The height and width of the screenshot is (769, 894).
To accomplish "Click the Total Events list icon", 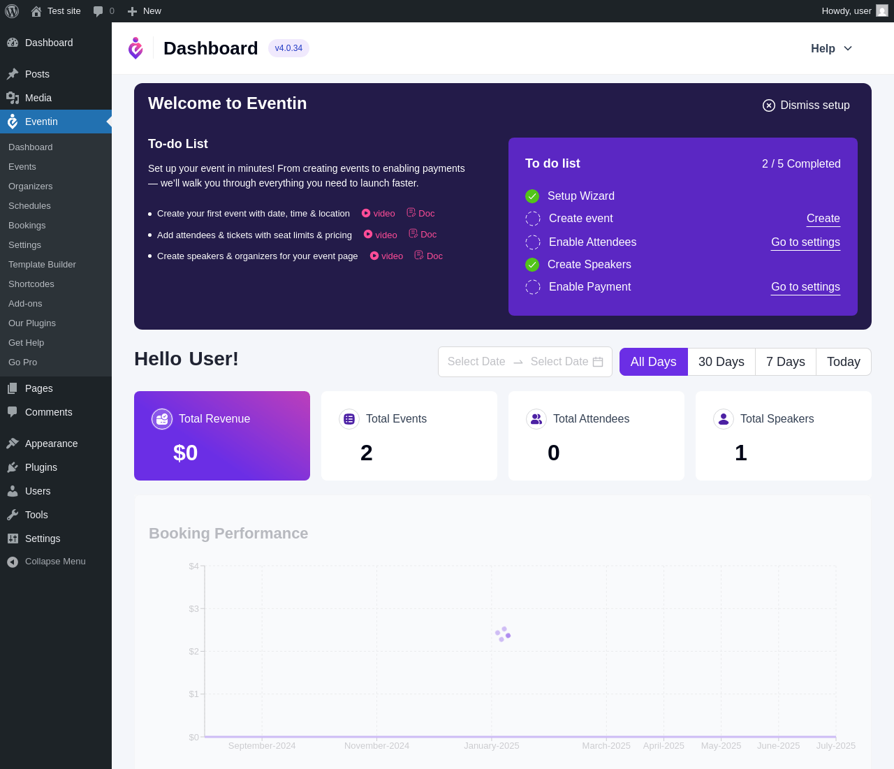I will pyautogui.click(x=349, y=419).
